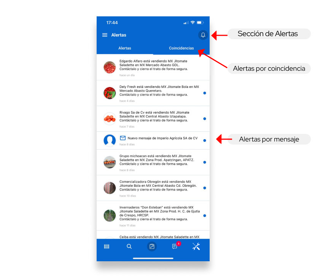Open the tools wrench icon
Screen dimensions: 323x278
(196, 246)
